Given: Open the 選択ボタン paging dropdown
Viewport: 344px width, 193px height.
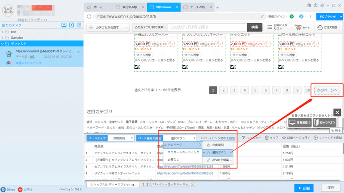Looking at the screenshot, I should [x=180, y=138].
